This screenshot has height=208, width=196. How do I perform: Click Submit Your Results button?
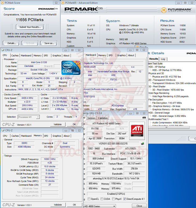[30, 27]
